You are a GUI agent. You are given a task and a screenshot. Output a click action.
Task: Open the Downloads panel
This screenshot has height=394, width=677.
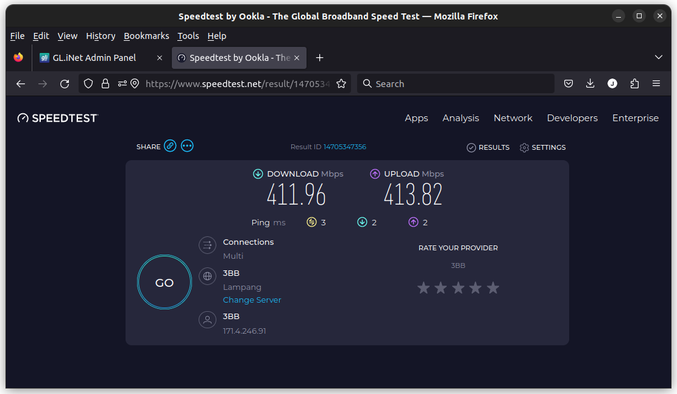590,83
